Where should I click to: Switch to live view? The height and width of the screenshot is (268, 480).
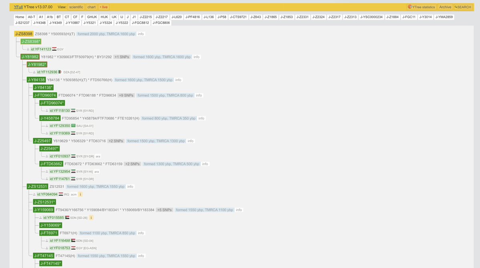tap(104, 7)
